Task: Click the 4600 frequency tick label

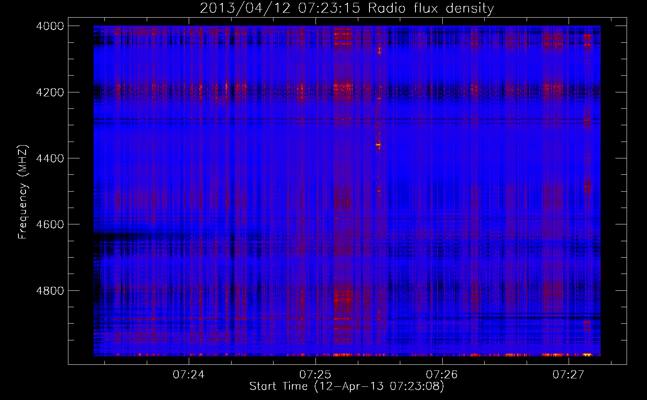Action: [x=50, y=224]
